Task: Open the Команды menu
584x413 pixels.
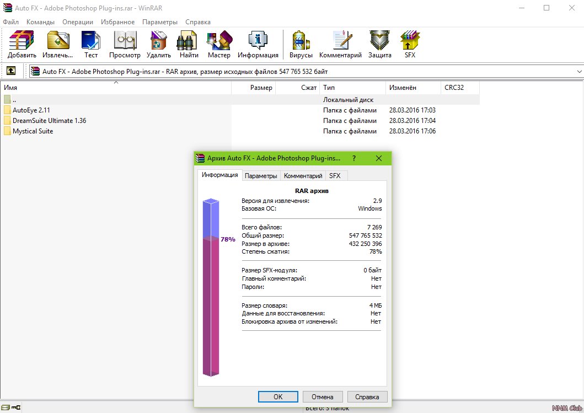Action: point(40,22)
